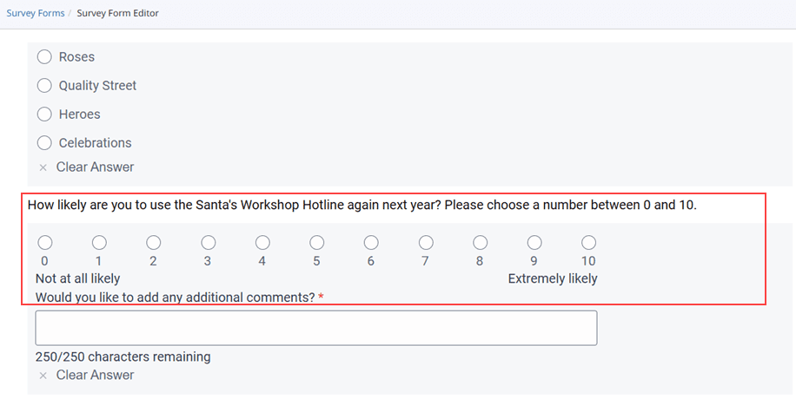Pick rating 3 on the likelihood scale
The height and width of the screenshot is (399, 796).
tap(208, 242)
